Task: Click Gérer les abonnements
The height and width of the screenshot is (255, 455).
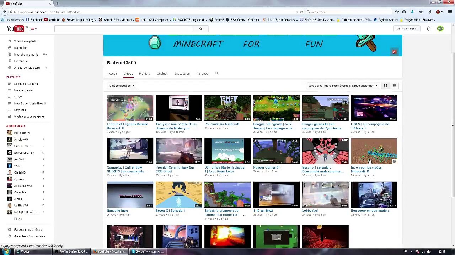Action: pyautogui.click(x=30, y=236)
